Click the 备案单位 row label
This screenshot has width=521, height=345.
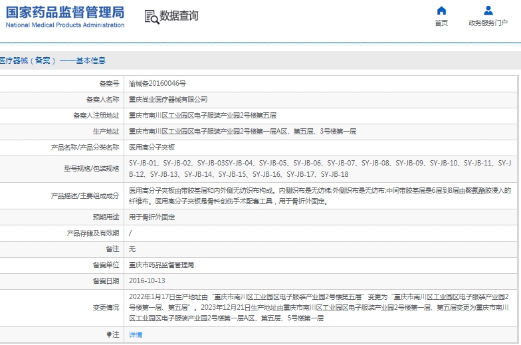pos(106,265)
